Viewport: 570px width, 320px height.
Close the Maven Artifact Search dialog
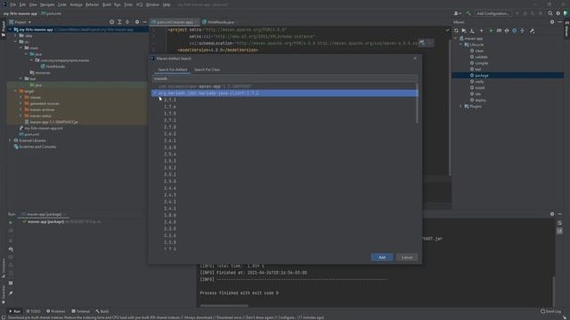tap(415, 59)
